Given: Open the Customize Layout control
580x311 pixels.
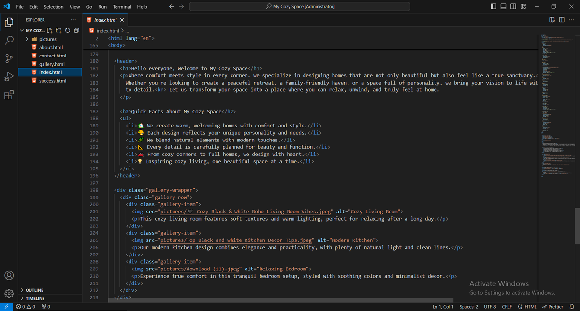Looking at the screenshot, I should [x=523, y=7].
